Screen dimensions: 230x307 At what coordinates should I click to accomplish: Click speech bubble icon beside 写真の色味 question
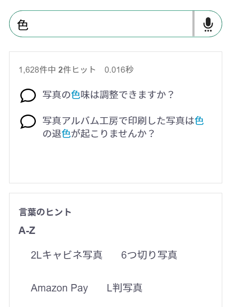(x=28, y=96)
